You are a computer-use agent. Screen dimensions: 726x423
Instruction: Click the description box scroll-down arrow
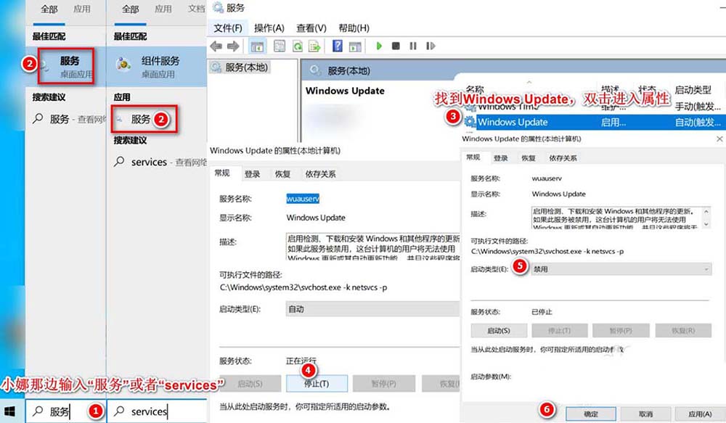click(706, 223)
